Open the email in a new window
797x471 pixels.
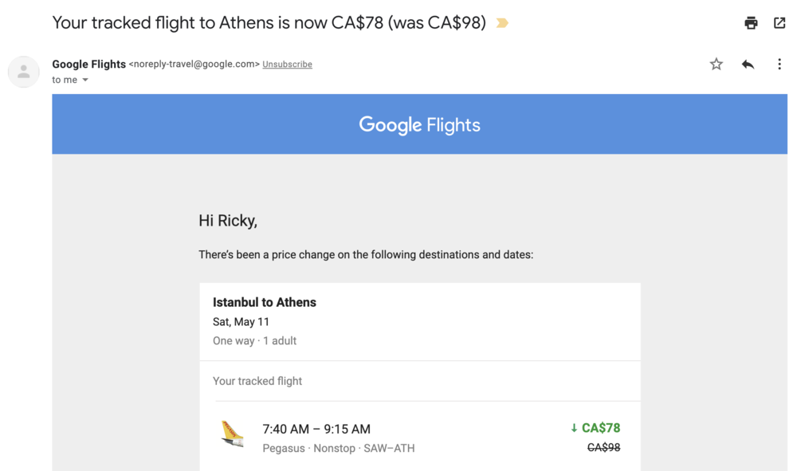(x=779, y=23)
